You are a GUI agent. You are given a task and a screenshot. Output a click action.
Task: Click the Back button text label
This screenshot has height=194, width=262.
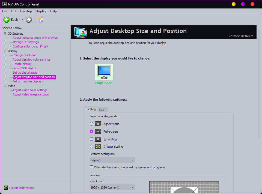pos(14,20)
